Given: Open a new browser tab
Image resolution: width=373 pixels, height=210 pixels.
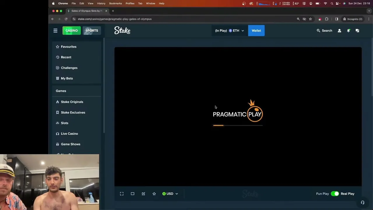Looking at the screenshot, I should click(x=113, y=11).
